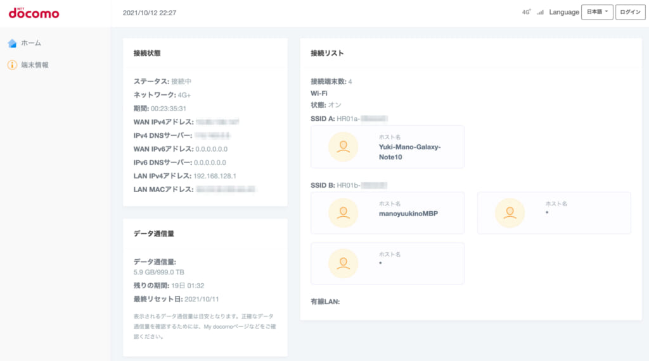Click the NTT docomo logo
This screenshot has width=649, height=361.
(34, 13)
